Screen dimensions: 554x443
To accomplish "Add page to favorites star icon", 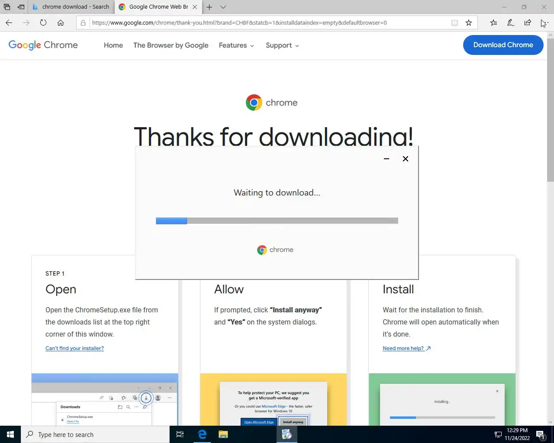I will [x=468, y=22].
